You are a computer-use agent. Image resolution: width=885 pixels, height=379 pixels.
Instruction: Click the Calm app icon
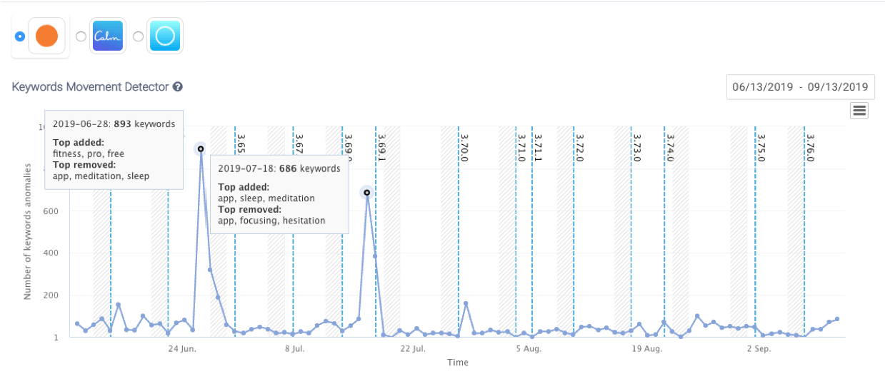click(107, 36)
